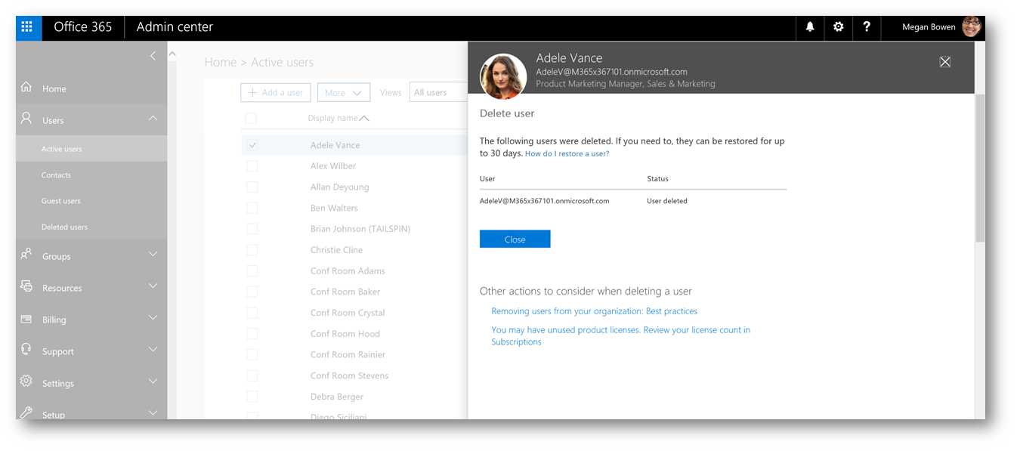Collapse the navigation pane with the arrow

[153, 57]
